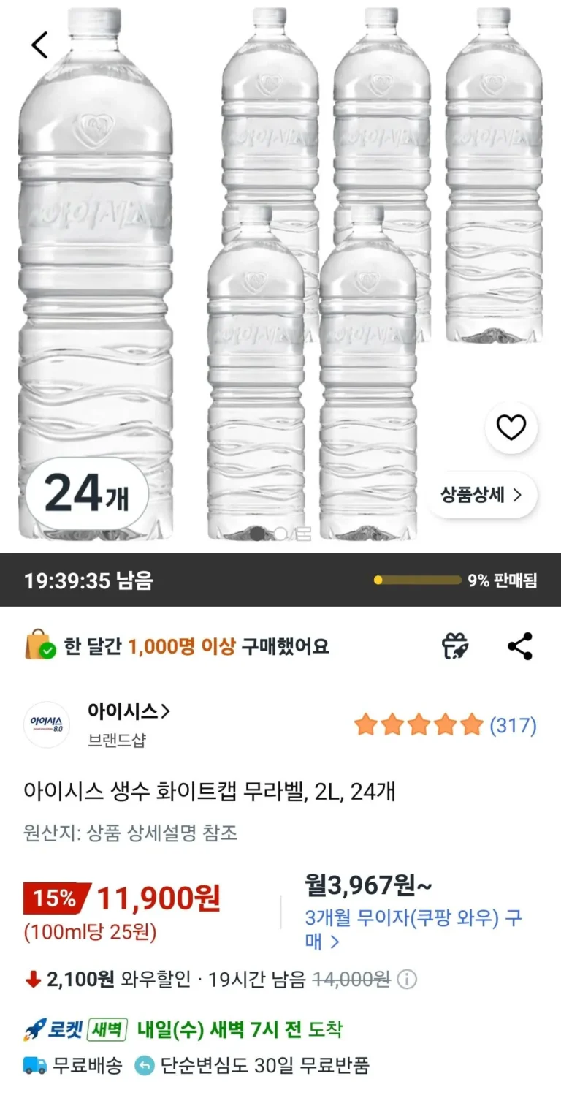Tap the gift box icon
The image size is (561, 1098).
coord(456,646)
